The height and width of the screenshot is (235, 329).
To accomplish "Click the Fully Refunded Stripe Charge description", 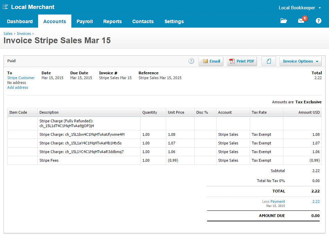I will point(66,123).
